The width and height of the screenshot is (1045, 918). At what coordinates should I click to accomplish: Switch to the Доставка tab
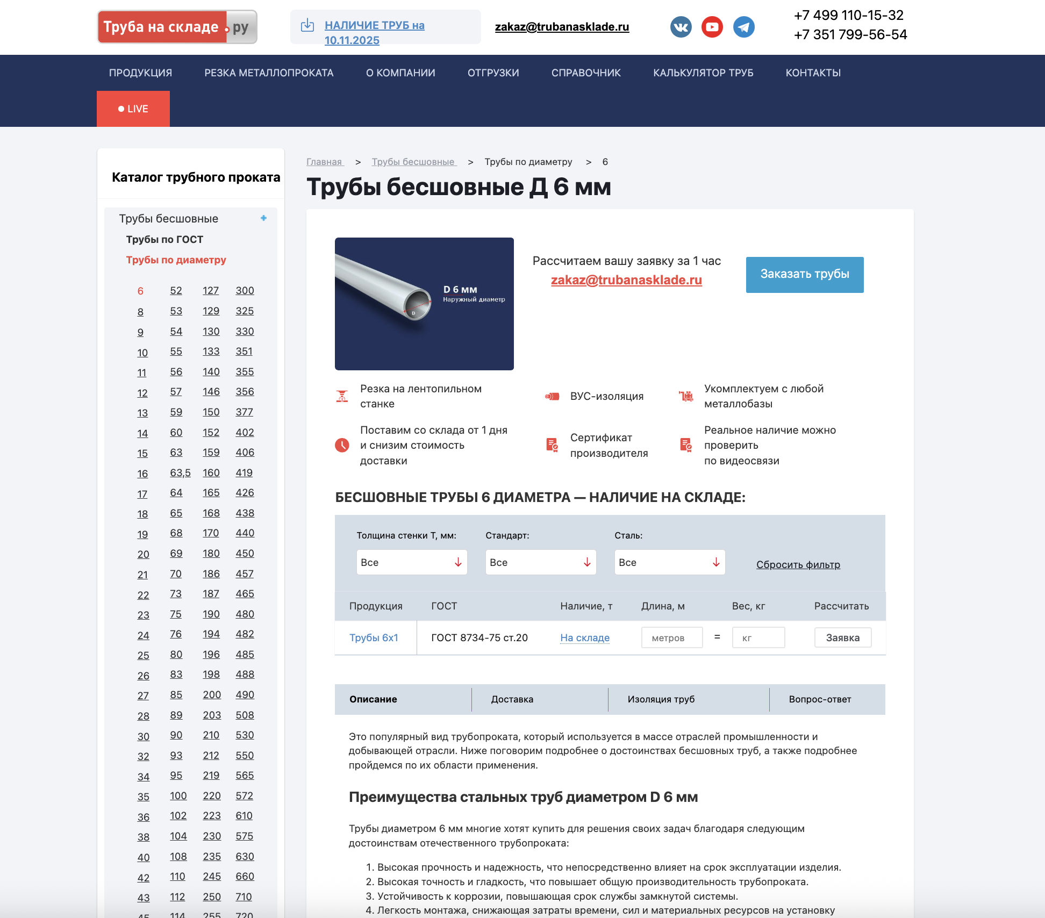[x=512, y=699]
